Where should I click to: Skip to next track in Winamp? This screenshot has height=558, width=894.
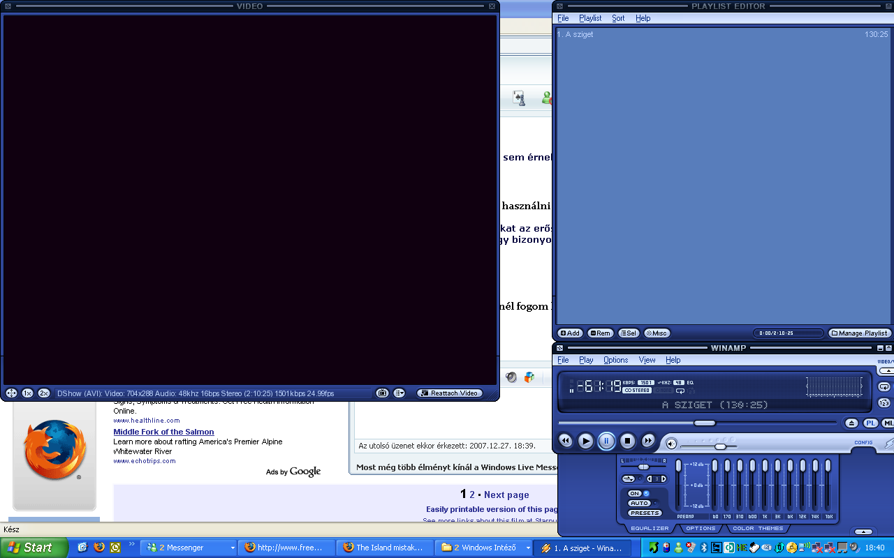tap(648, 441)
